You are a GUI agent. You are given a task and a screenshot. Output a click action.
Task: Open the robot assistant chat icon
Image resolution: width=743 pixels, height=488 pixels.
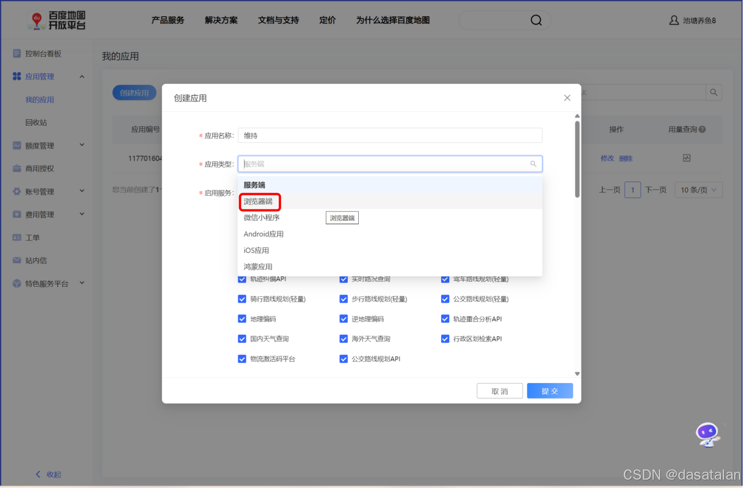[x=708, y=435]
